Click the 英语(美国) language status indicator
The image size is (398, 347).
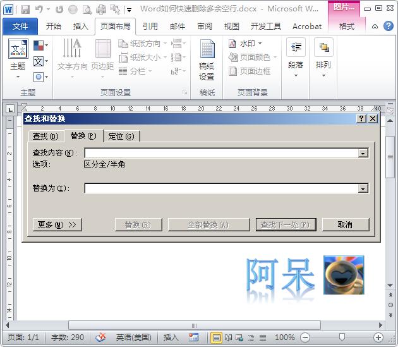click(x=134, y=338)
